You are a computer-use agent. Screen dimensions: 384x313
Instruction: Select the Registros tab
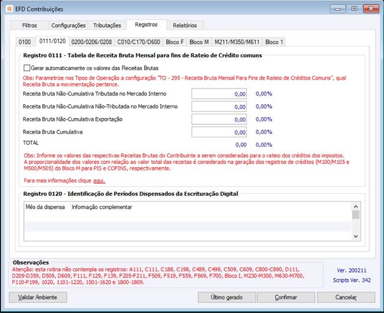pos(146,25)
